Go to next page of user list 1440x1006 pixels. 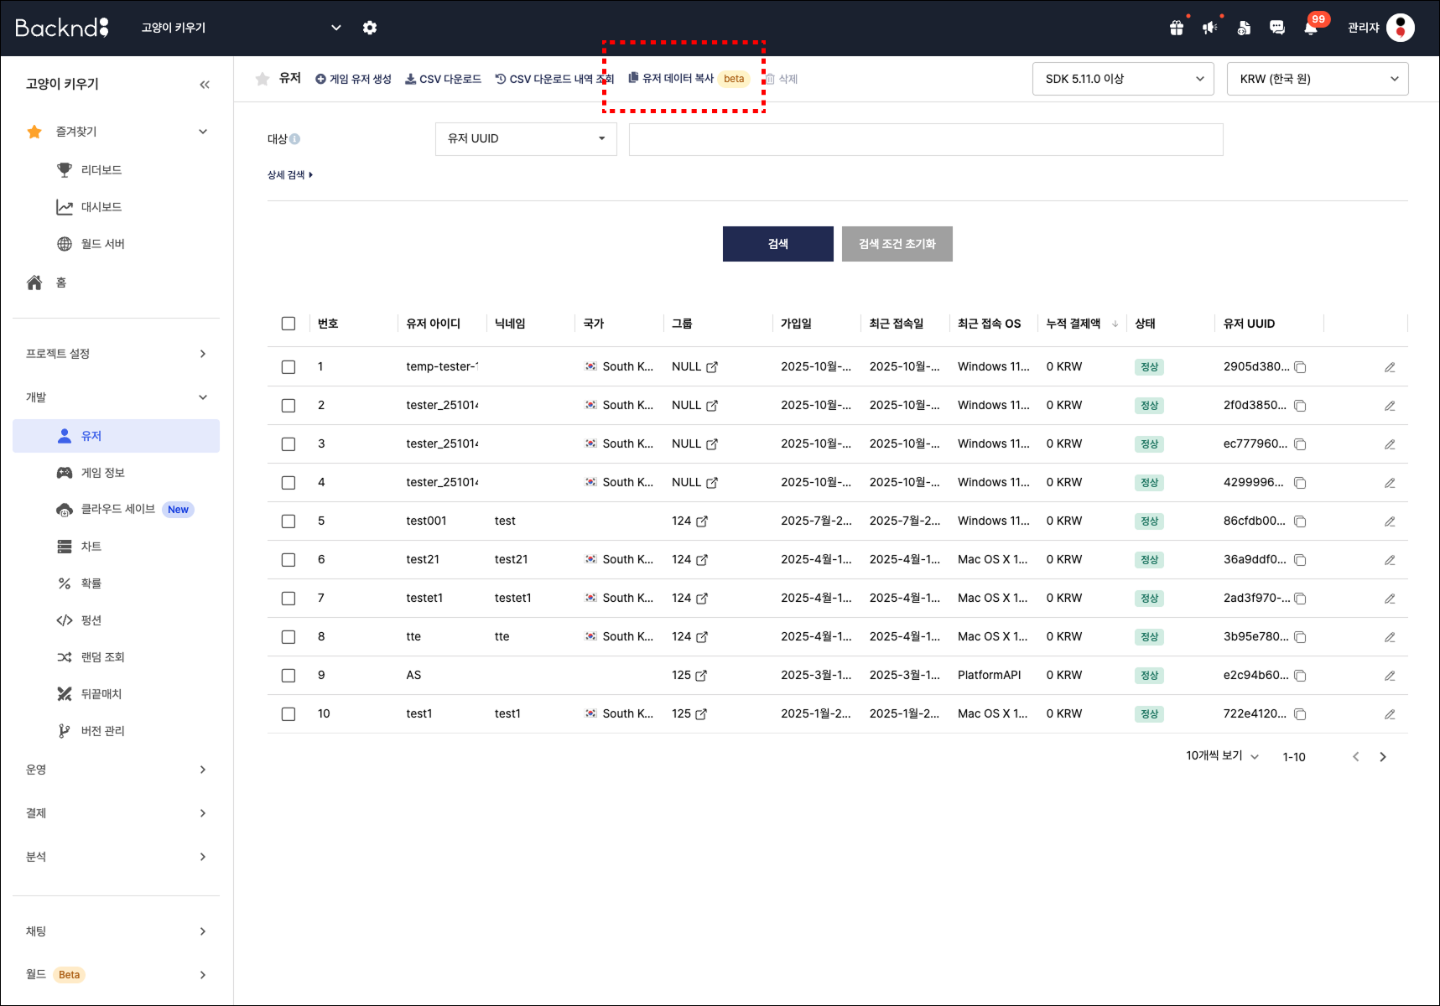pos(1383,757)
